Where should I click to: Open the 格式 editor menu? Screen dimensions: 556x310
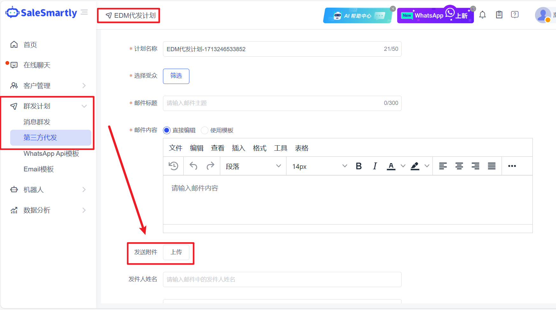pyautogui.click(x=259, y=148)
